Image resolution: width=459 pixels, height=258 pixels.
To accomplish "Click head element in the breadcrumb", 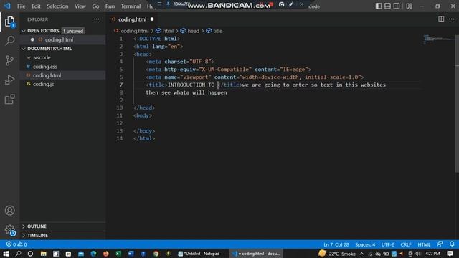I will click(193, 31).
